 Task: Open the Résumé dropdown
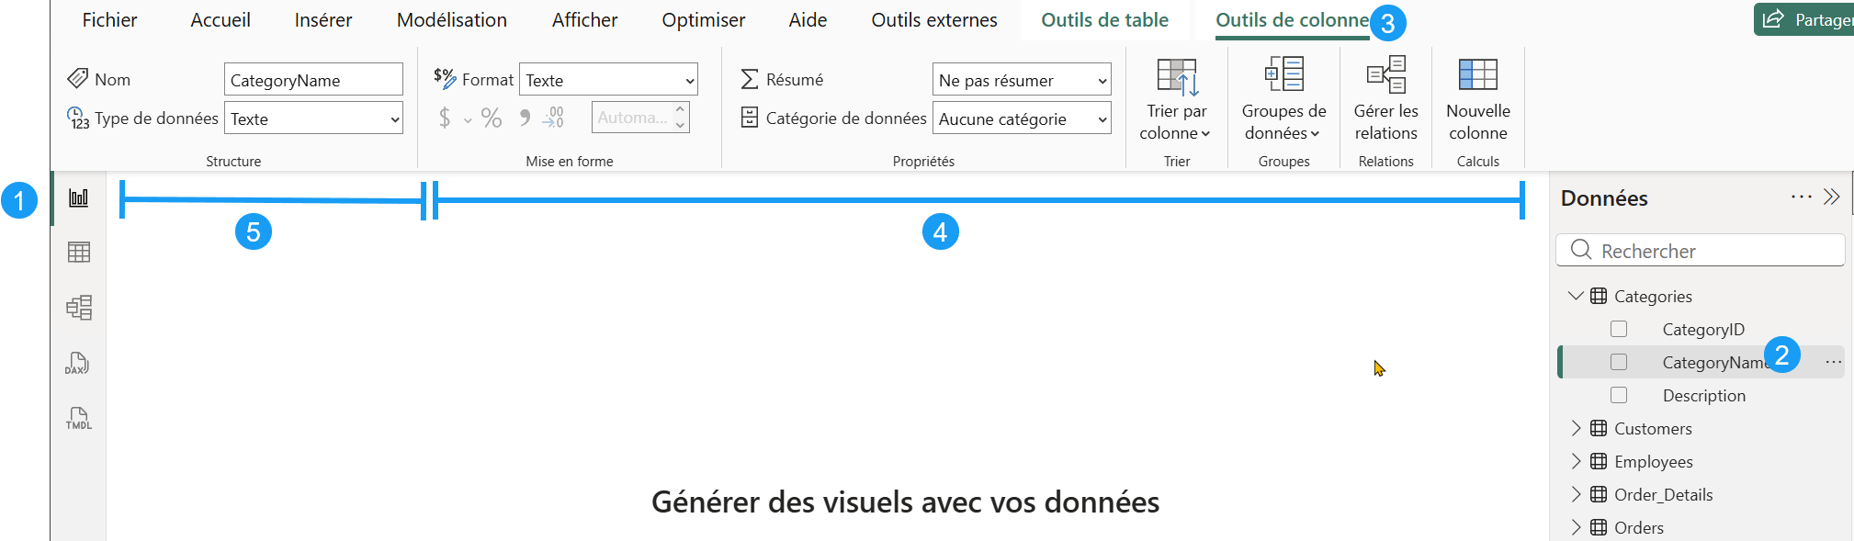point(1021,80)
